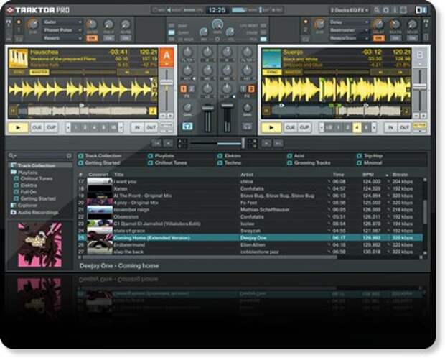
Task: Play Deck A with its play button
Action: click(x=18, y=128)
